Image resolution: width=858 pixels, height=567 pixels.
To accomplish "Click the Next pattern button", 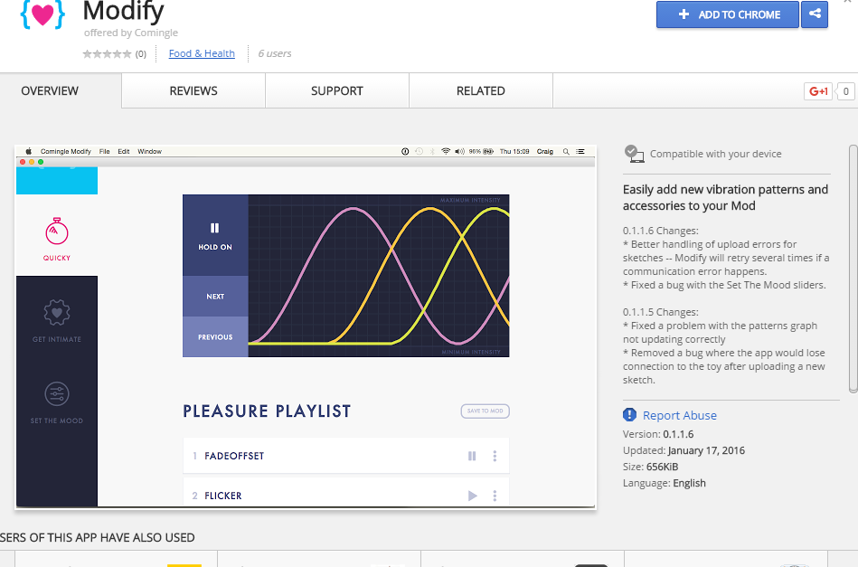I will [x=215, y=296].
